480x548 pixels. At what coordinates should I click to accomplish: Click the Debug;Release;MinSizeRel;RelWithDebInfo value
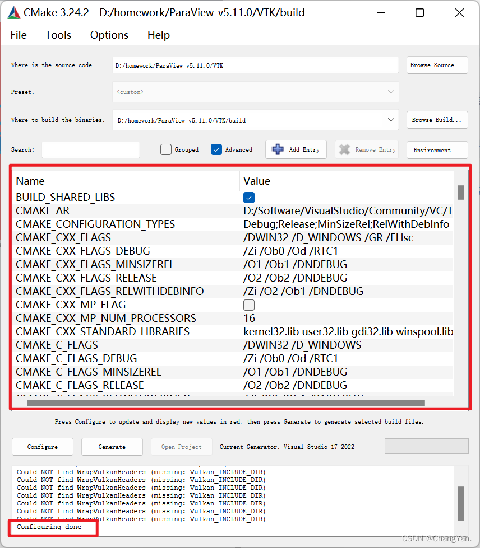point(346,224)
